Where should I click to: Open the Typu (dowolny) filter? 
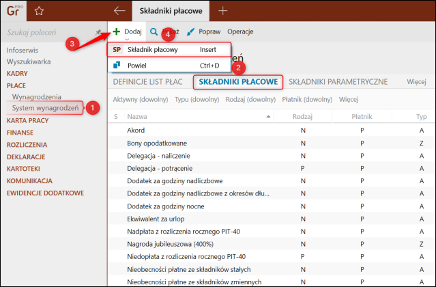coord(197,99)
